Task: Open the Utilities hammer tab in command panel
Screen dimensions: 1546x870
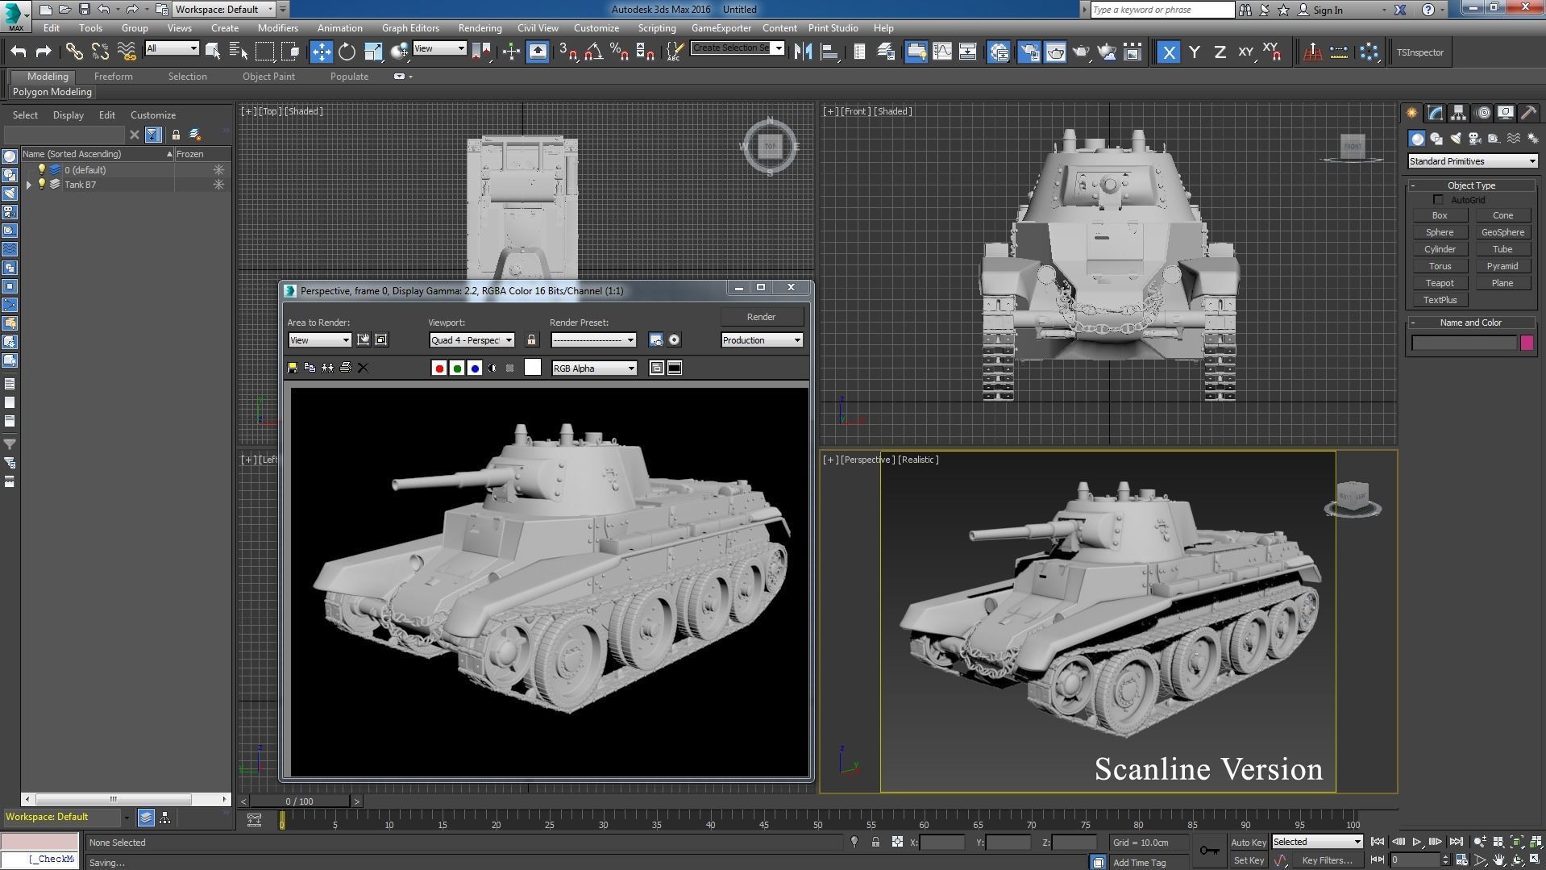Action: (1529, 113)
